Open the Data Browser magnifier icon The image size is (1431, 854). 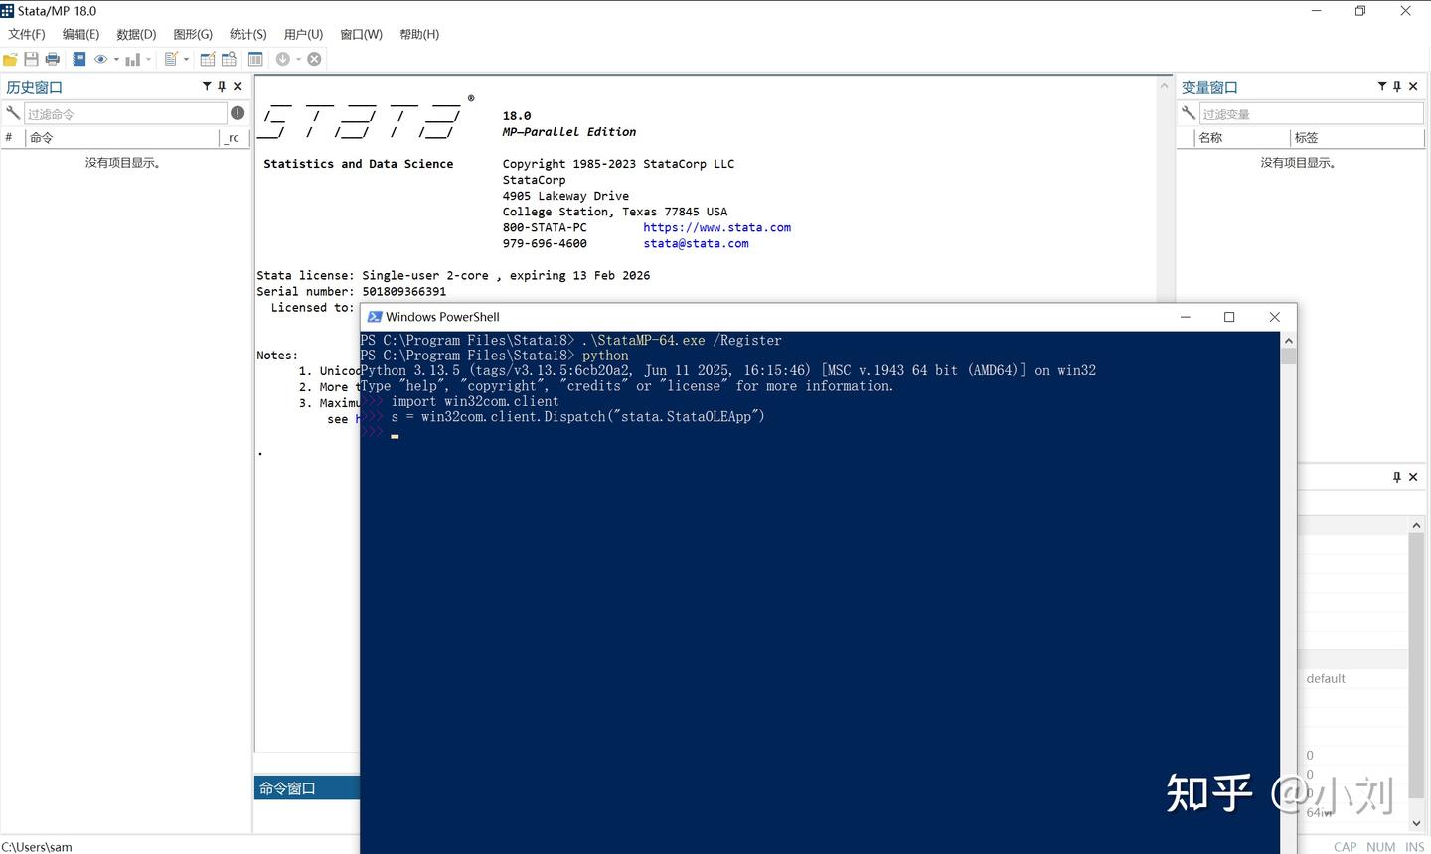pos(229,60)
